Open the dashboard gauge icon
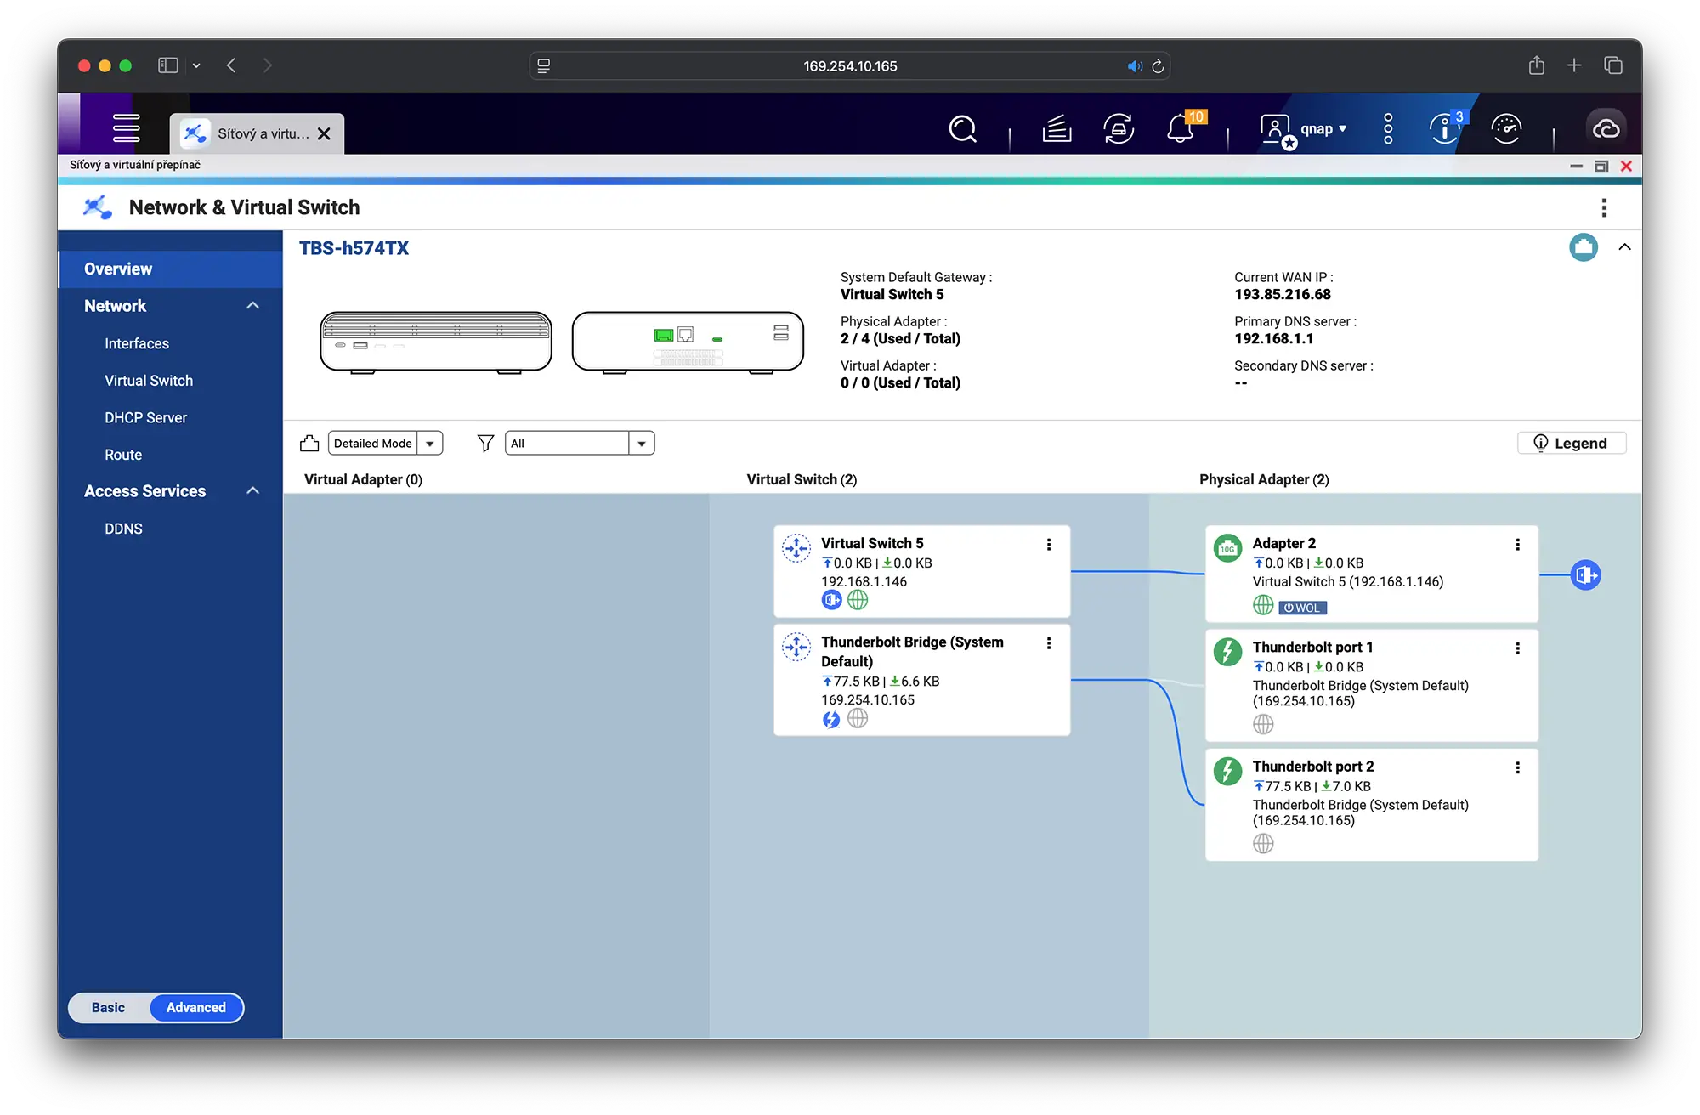Viewport: 1700px width, 1115px height. point(1506,129)
